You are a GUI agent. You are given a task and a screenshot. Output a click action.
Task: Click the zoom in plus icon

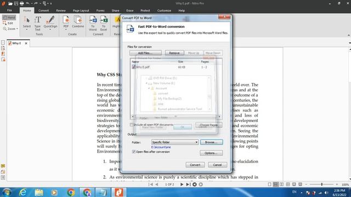(337, 184)
